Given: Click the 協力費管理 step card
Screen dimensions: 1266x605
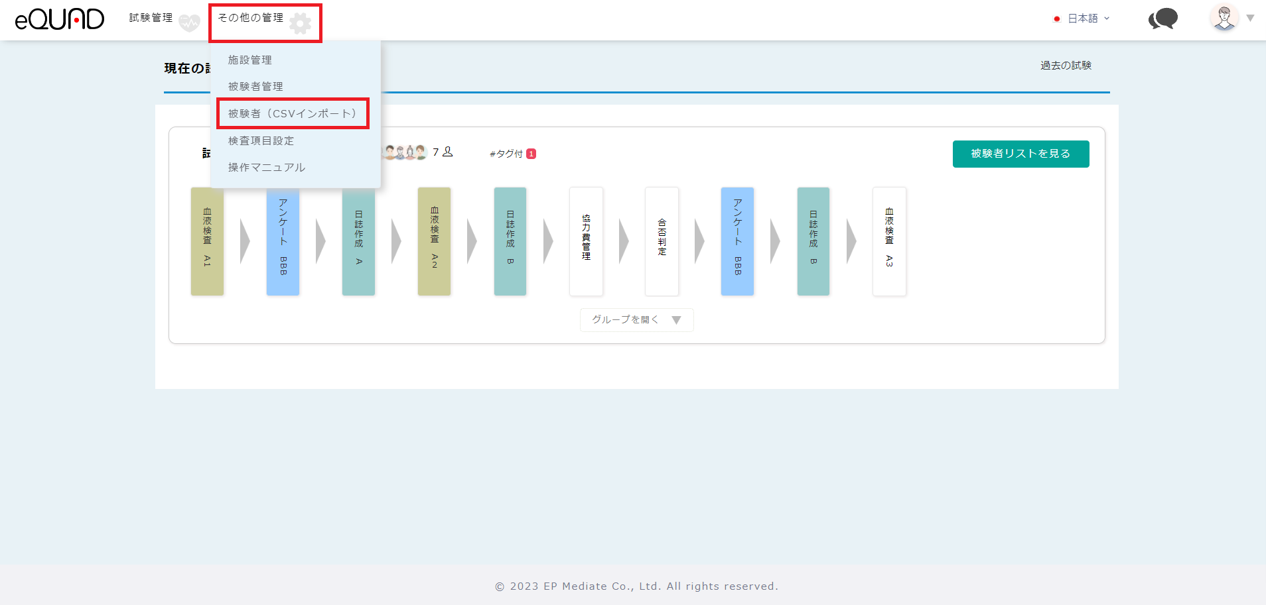Looking at the screenshot, I should pos(586,241).
